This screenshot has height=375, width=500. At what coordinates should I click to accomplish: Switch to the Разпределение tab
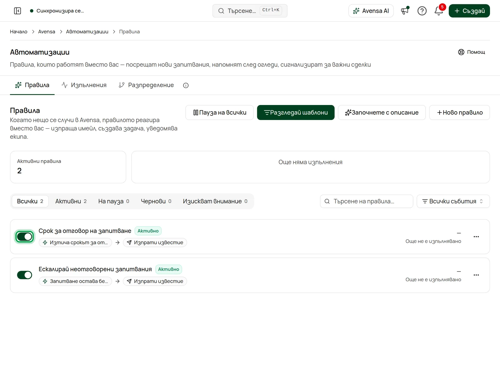tap(146, 85)
